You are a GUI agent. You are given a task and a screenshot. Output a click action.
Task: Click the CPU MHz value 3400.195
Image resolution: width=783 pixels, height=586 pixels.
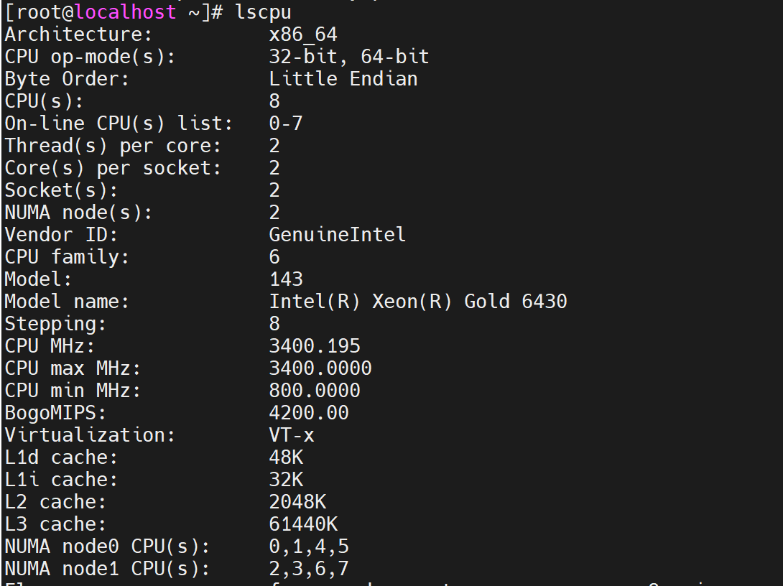pyautogui.click(x=315, y=345)
